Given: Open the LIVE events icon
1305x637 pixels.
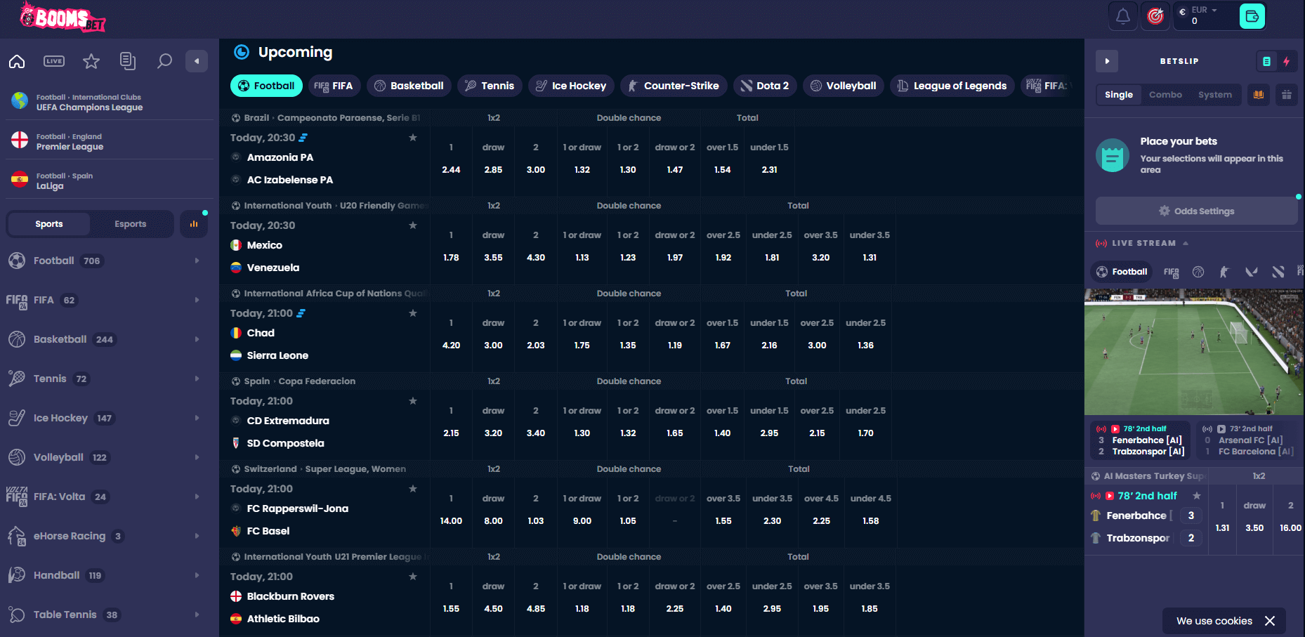Looking at the screenshot, I should pos(54,61).
